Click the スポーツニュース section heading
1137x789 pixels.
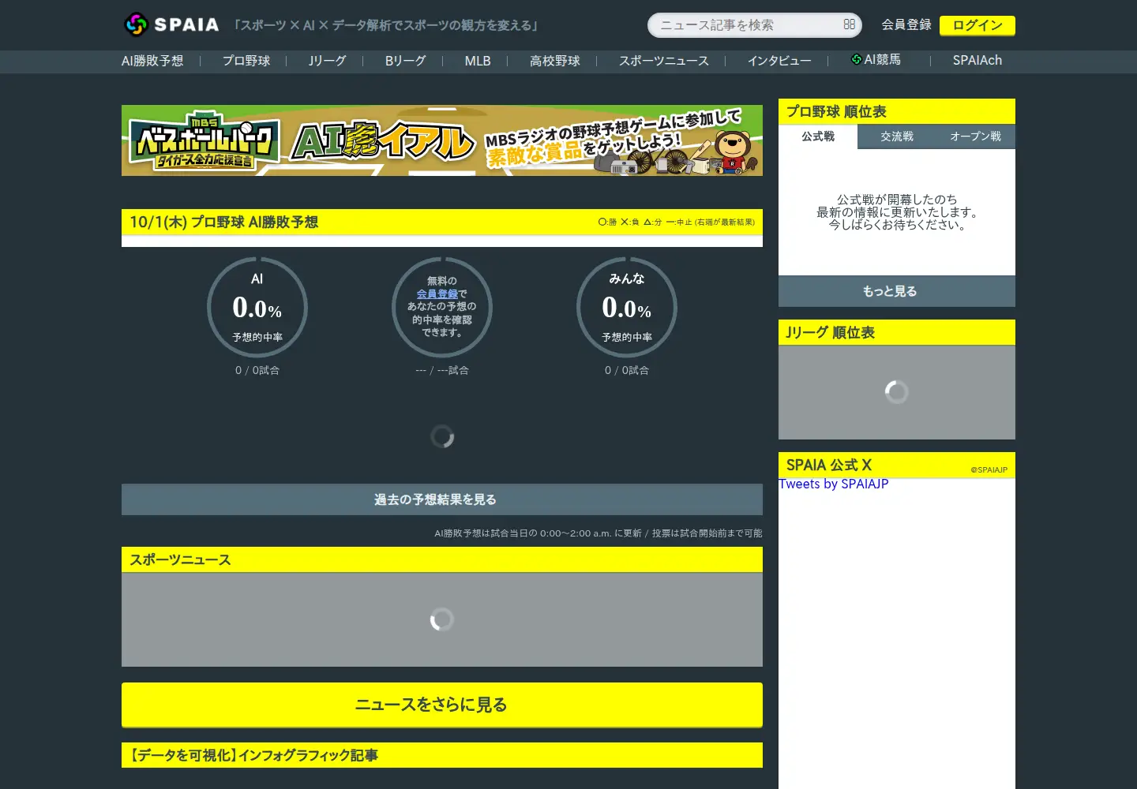181,560
